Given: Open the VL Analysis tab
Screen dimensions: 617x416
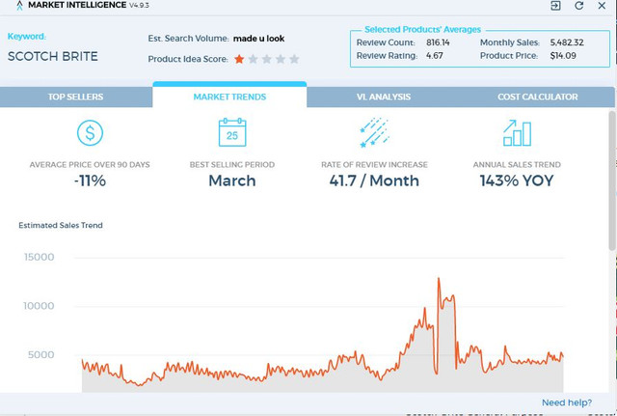Looking at the screenshot, I should pos(384,97).
